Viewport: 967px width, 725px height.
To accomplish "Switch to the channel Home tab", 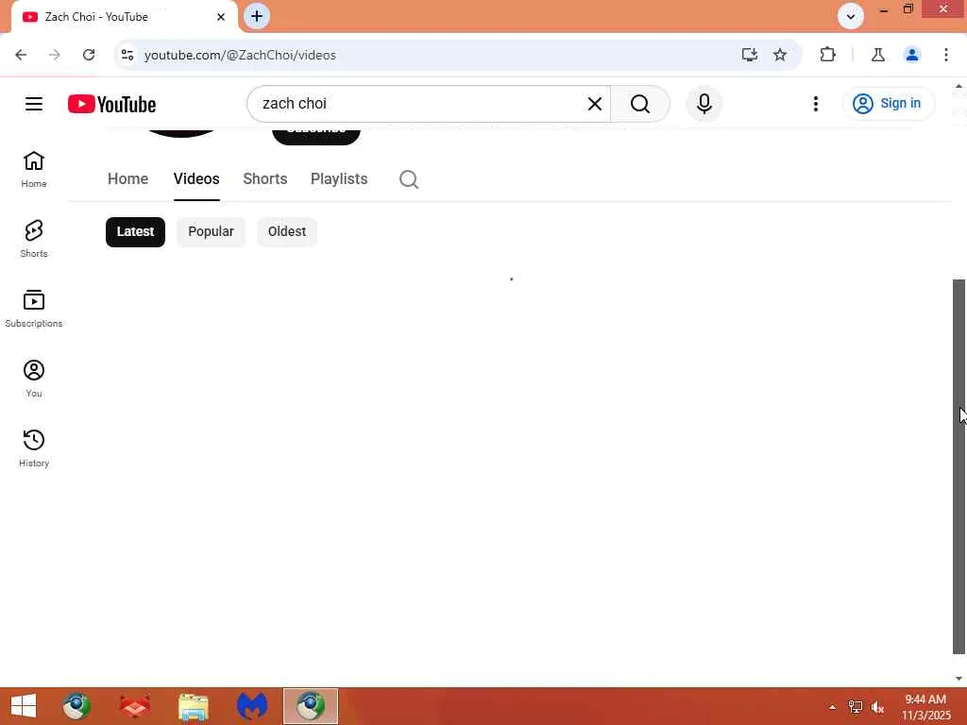I will (127, 178).
